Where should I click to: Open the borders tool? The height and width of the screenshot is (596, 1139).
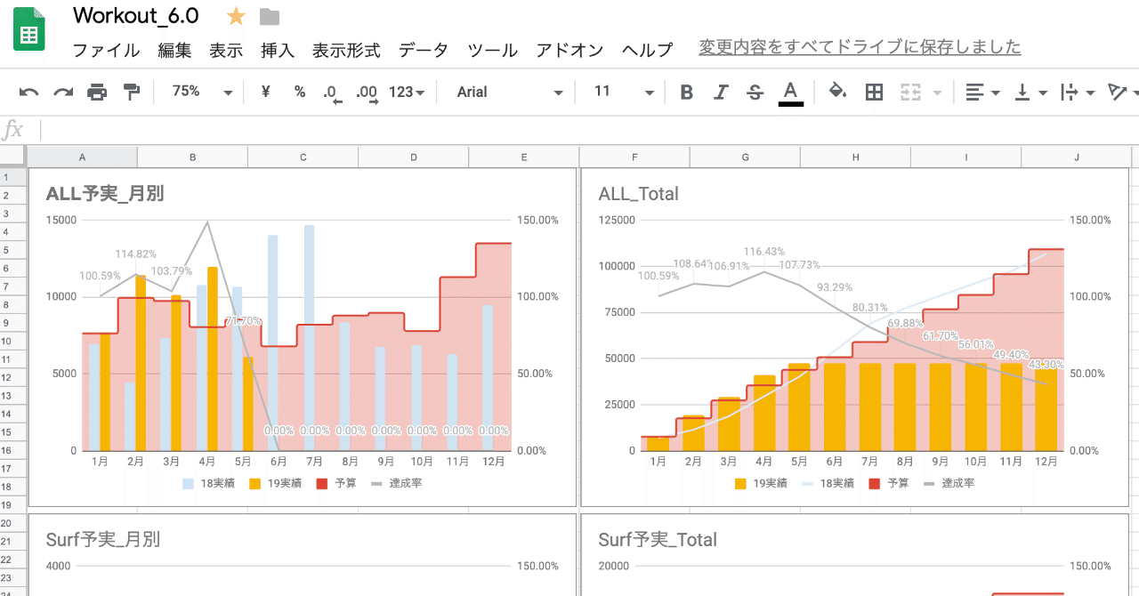coord(874,92)
